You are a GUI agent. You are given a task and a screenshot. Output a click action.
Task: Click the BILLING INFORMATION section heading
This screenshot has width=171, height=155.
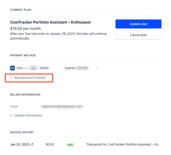(x=25, y=95)
